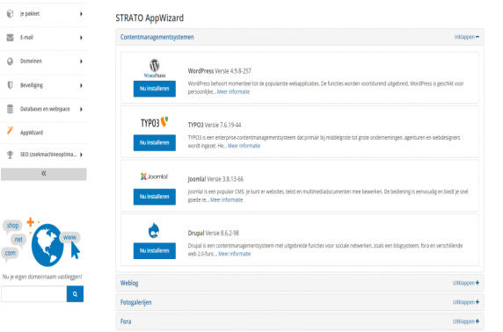This screenshot has width=503, height=332.
Task: Install WordPress with Nu installeren
Action: 154,89
